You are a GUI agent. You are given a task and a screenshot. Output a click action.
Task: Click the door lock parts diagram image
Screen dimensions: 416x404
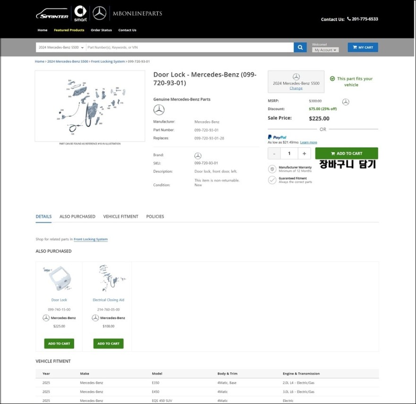coord(90,106)
